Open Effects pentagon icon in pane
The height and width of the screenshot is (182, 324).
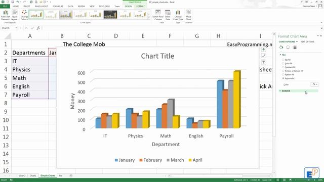coord(288,48)
